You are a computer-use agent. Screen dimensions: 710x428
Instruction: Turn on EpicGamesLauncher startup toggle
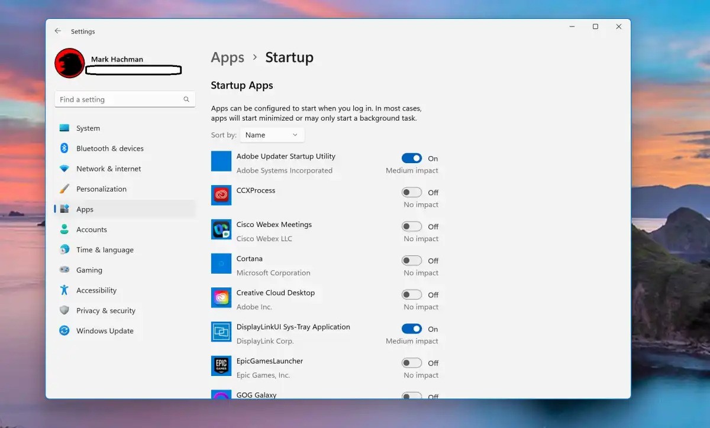(411, 363)
